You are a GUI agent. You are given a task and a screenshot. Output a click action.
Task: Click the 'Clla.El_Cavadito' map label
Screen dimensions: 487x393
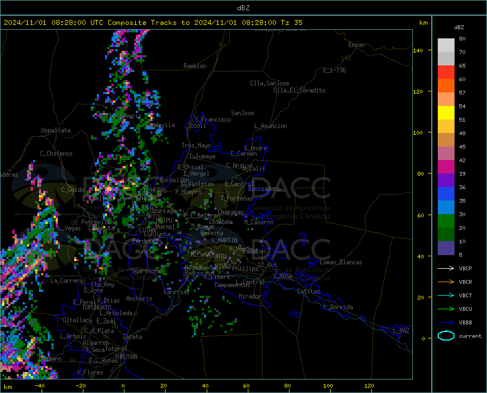(299, 90)
